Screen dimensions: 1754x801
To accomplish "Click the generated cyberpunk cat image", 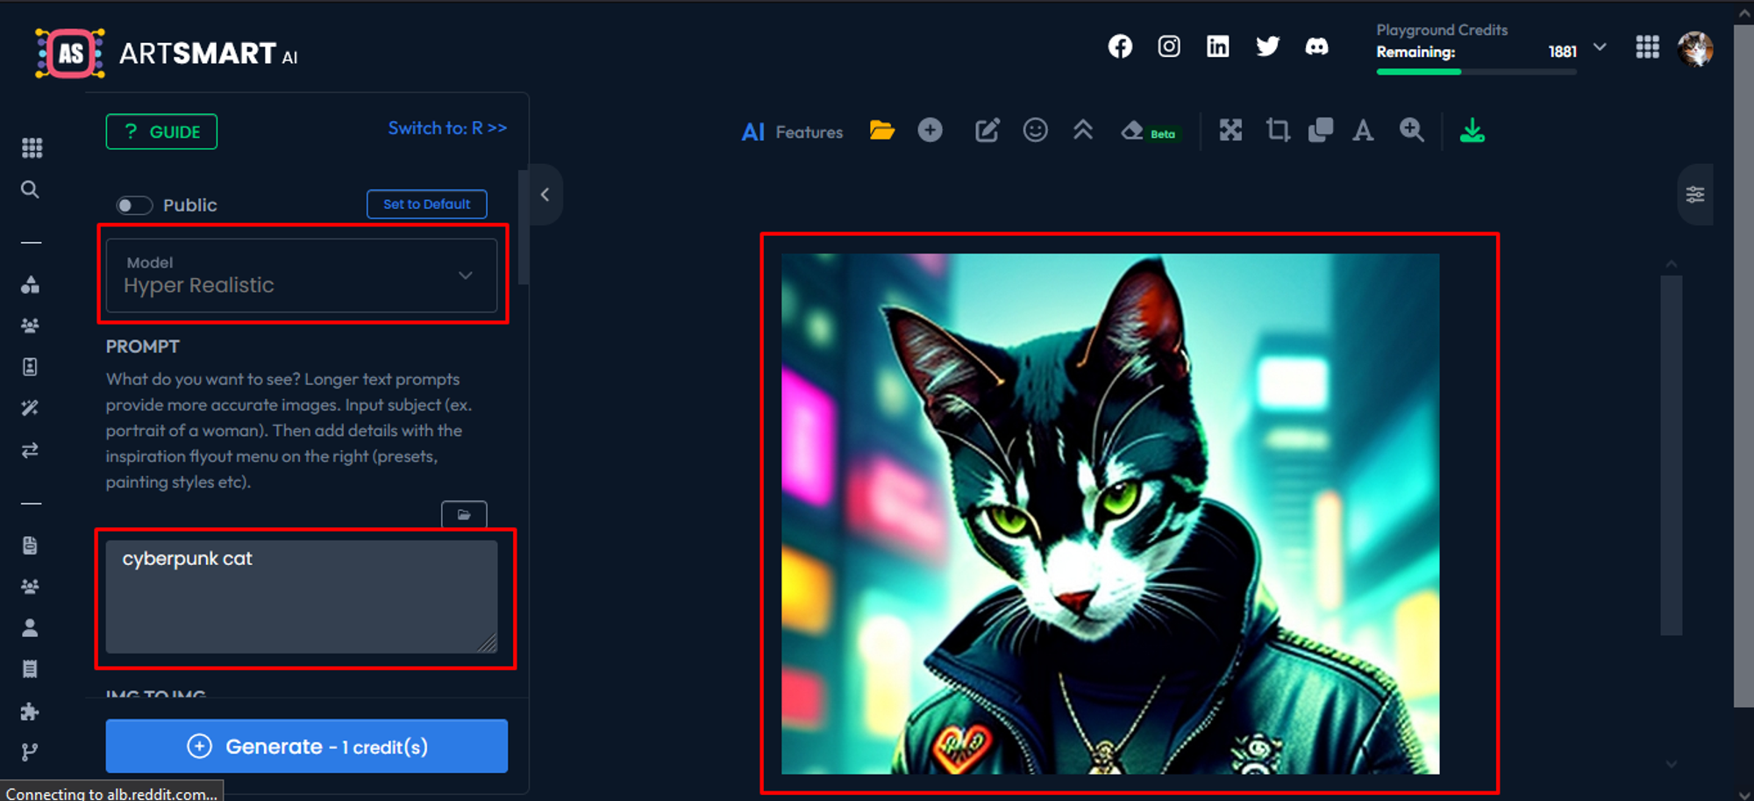I will click(1110, 514).
